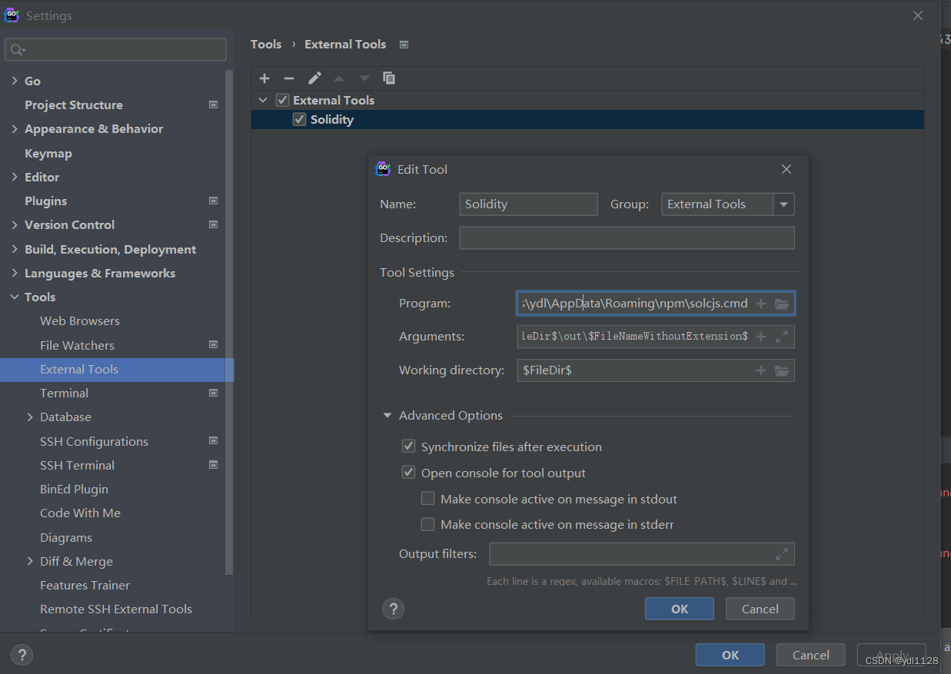Copy the selected external tool
The image size is (951, 674).
point(389,78)
